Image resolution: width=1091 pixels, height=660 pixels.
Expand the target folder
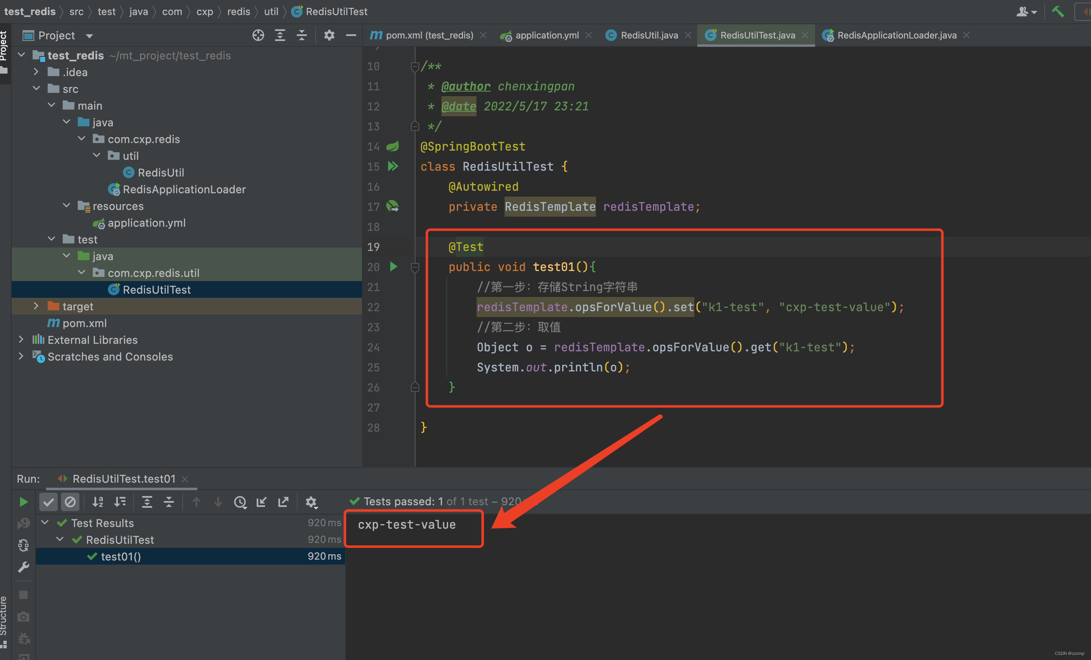pos(36,306)
